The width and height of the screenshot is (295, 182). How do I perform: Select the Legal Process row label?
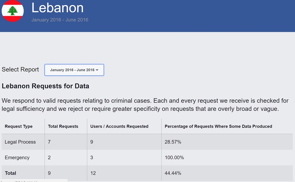pos(20,142)
